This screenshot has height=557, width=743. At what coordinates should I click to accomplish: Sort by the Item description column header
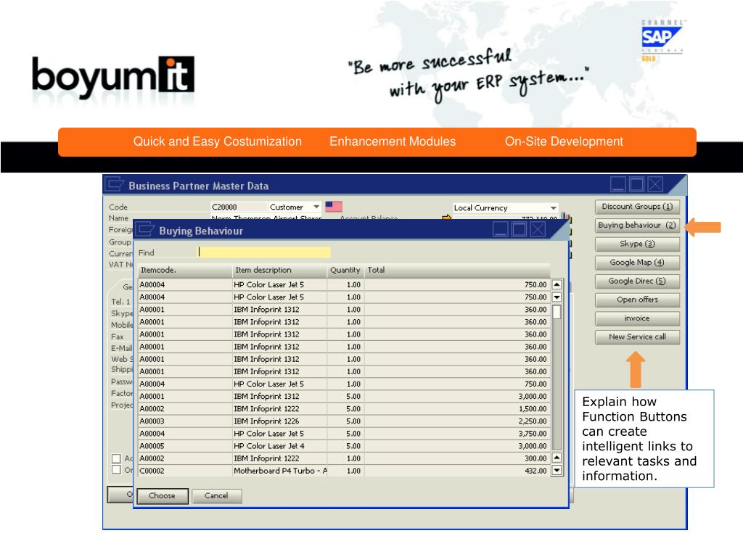(279, 271)
